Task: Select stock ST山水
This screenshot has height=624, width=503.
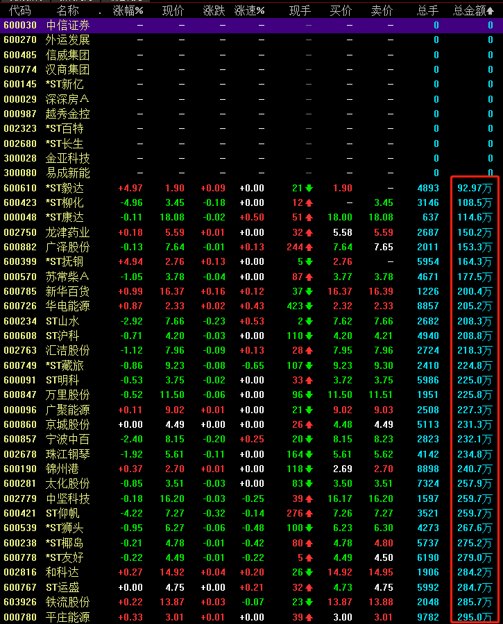Action: click(62, 321)
